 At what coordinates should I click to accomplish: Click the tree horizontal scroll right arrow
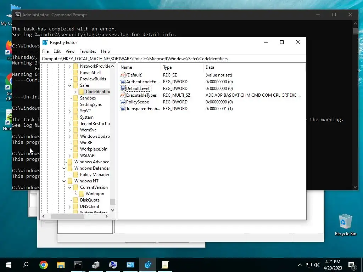pyautogui.click(x=106, y=216)
